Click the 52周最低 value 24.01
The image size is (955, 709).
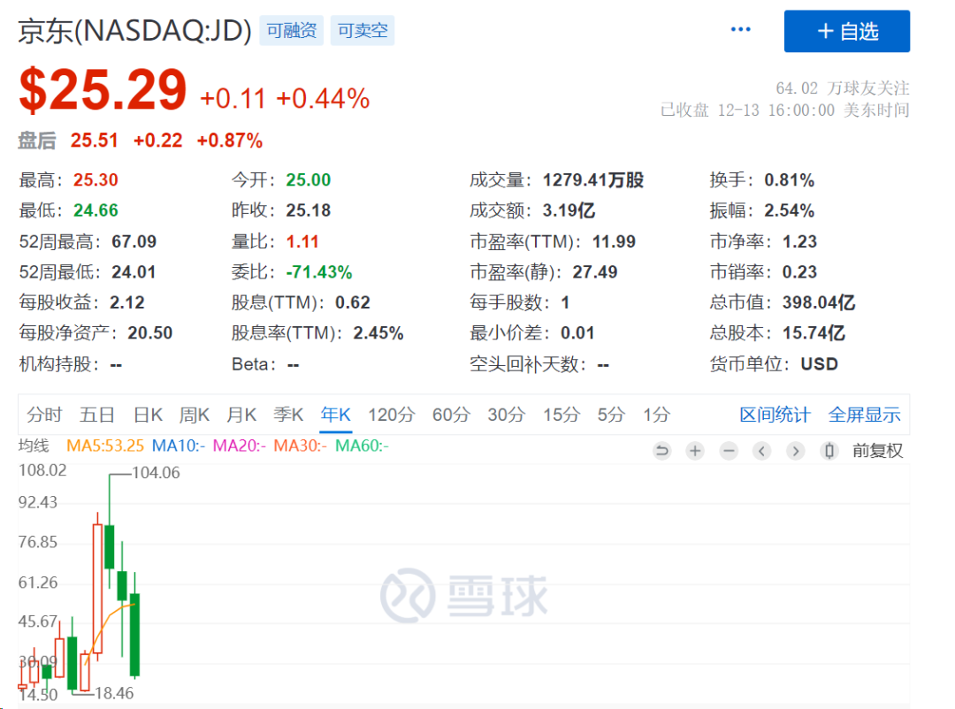point(134,272)
